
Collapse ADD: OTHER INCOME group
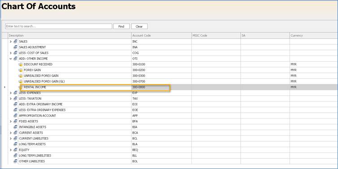[11, 59]
